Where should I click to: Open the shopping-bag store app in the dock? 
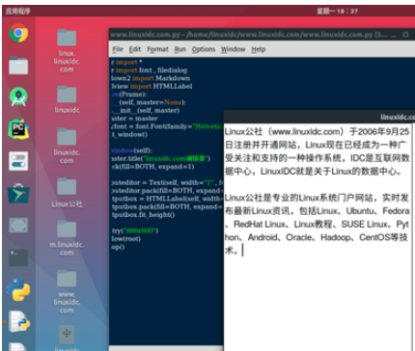(18, 194)
